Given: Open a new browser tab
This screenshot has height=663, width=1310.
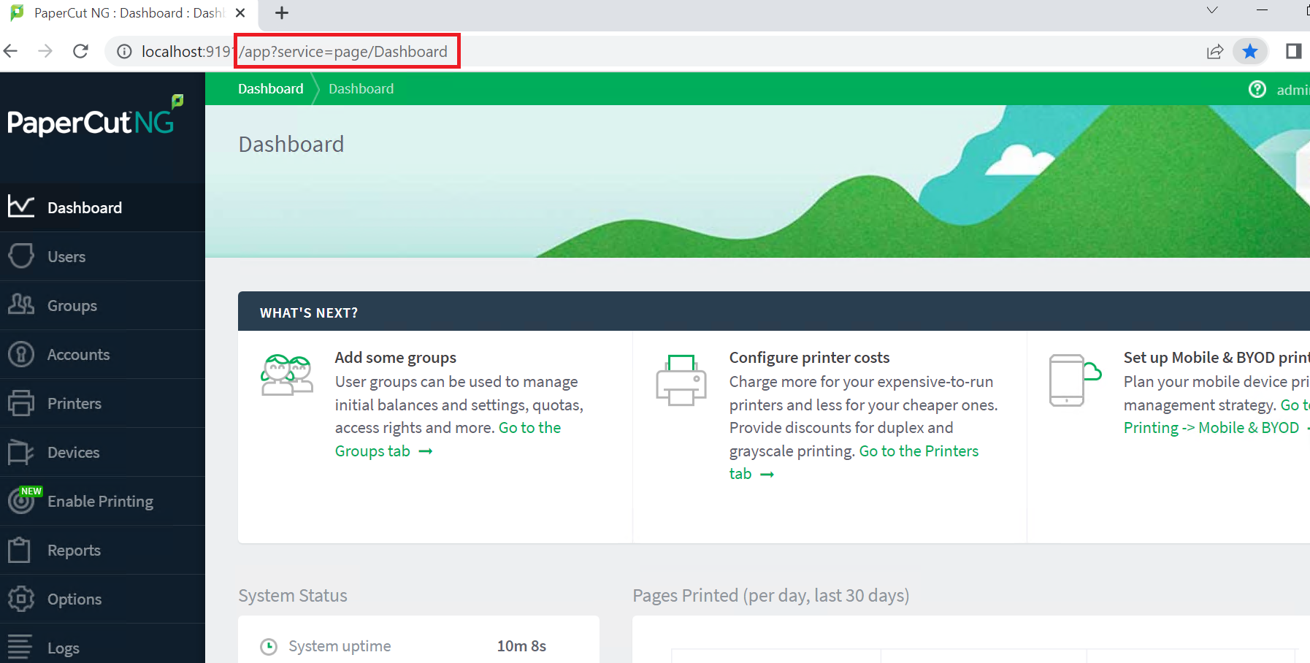Looking at the screenshot, I should tap(282, 13).
